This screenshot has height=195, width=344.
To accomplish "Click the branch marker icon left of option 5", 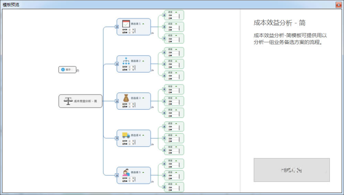I will tap(117, 175).
